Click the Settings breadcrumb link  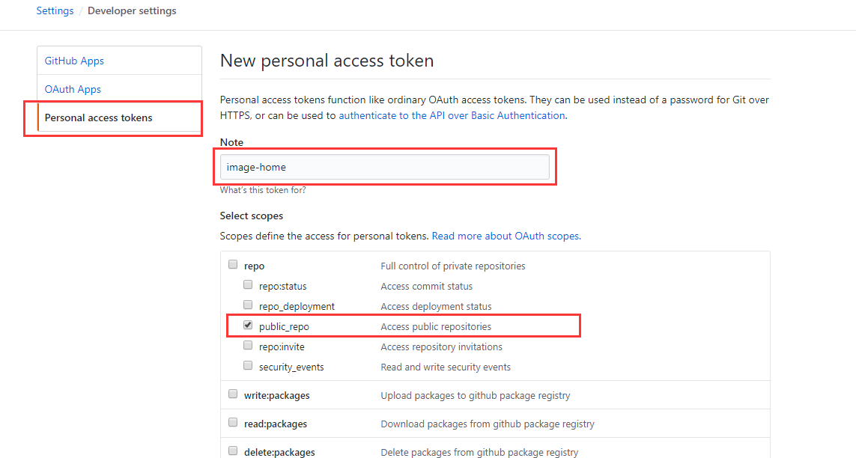coord(55,11)
